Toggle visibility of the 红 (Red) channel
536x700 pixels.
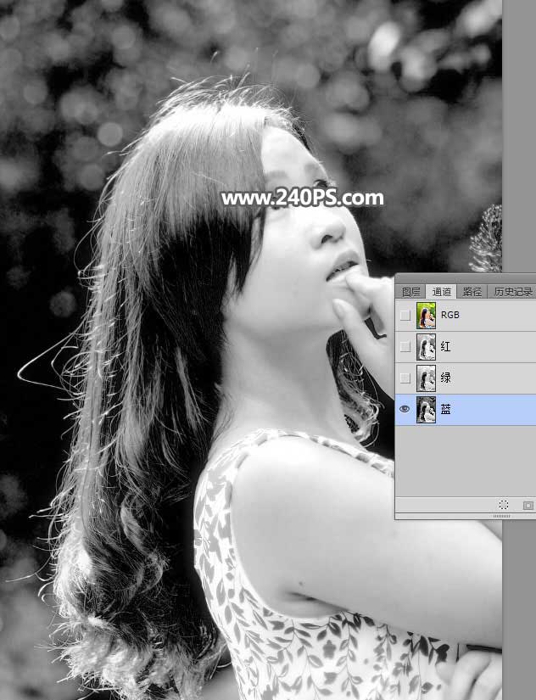[x=405, y=346]
